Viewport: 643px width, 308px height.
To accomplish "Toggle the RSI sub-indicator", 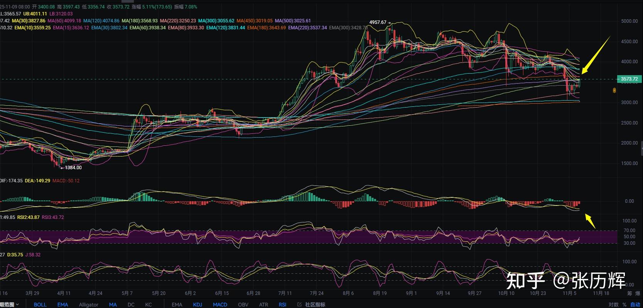I will 282,305.
